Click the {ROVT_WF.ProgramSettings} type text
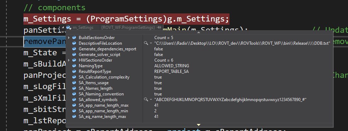348x131 pixels. tap(128, 27)
